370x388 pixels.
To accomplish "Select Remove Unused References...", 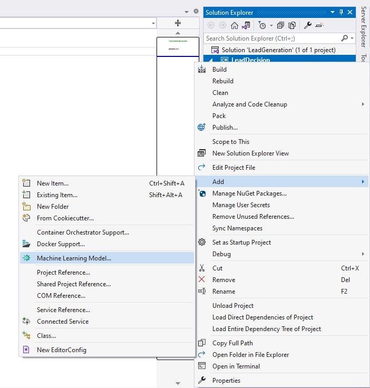I will [281, 217].
